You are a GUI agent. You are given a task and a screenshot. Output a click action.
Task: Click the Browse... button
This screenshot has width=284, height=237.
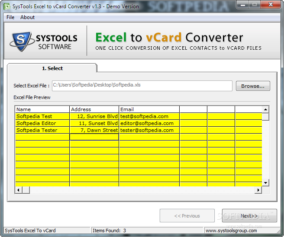point(253,86)
